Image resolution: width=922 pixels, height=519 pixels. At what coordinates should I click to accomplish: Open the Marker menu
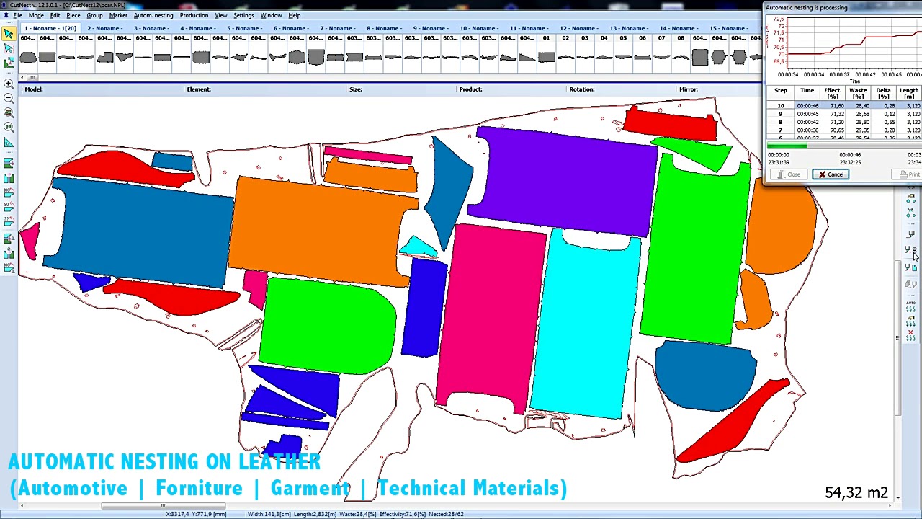click(118, 15)
